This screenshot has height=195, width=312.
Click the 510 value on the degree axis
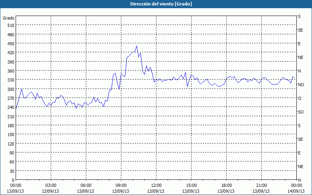point(11,25)
